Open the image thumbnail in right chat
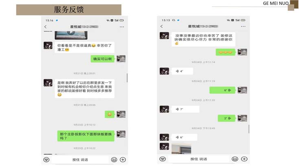Image resolution: width=299 pixels, height=168 pixels. point(181,148)
